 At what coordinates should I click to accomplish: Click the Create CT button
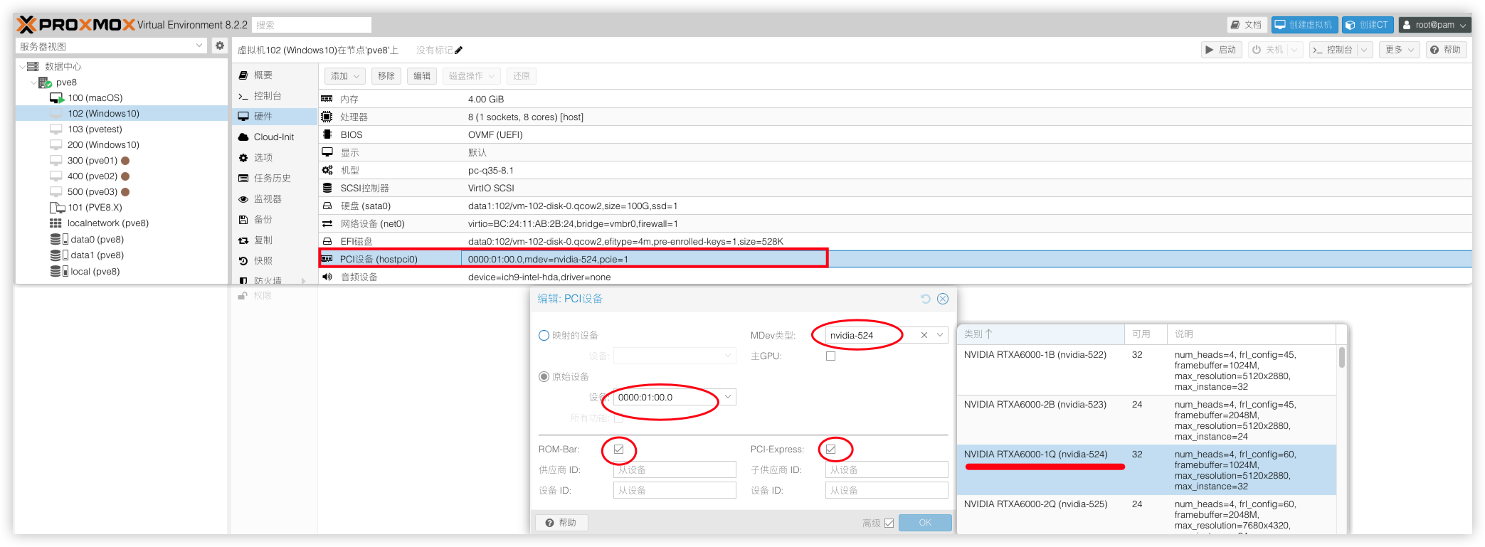click(x=1368, y=25)
